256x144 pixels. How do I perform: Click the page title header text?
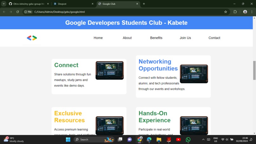(x=126, y=23)
